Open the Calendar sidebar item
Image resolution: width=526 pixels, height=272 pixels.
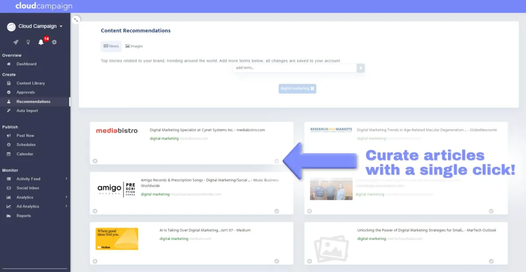(25, 154)
